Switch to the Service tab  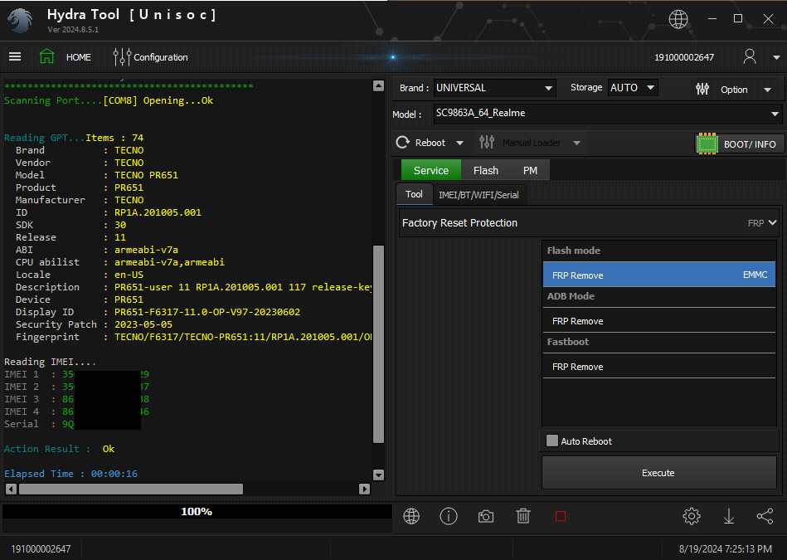point(431,170)
